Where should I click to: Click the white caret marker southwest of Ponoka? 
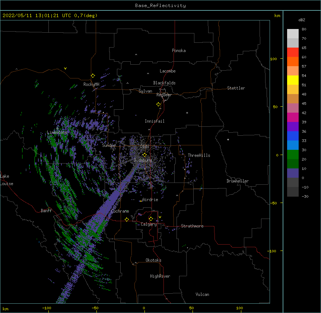coord(136,55)
